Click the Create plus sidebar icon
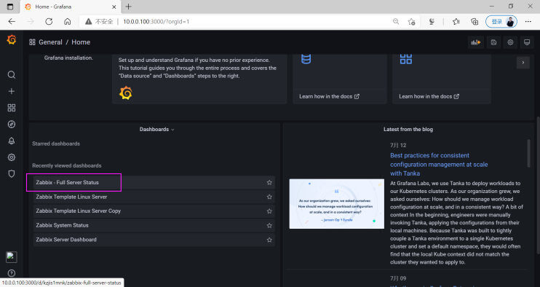 click(12, 91)
